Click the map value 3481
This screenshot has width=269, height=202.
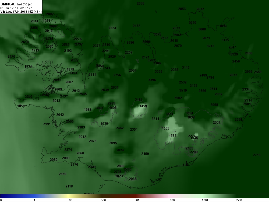pos(139,100)
